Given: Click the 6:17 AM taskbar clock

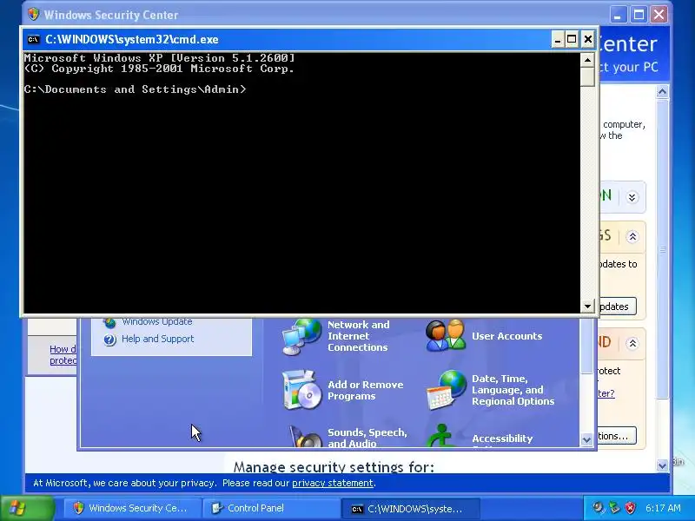Looking at the screenshot, I should [x=663, y=508].
